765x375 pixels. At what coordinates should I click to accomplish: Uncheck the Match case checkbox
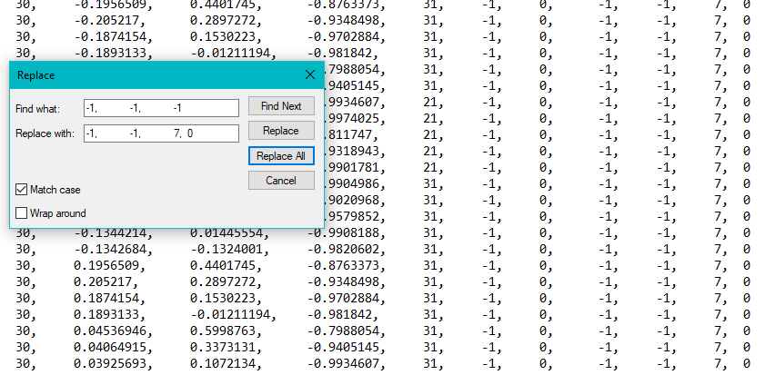[x=22, y=190]
